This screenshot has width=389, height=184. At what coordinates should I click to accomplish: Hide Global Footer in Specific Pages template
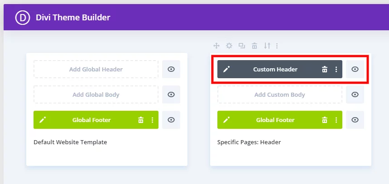coord(355,120)
